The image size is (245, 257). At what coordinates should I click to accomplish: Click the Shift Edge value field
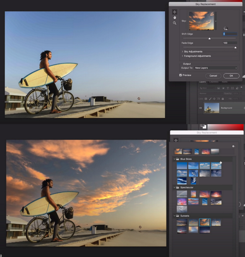point(230,34)
